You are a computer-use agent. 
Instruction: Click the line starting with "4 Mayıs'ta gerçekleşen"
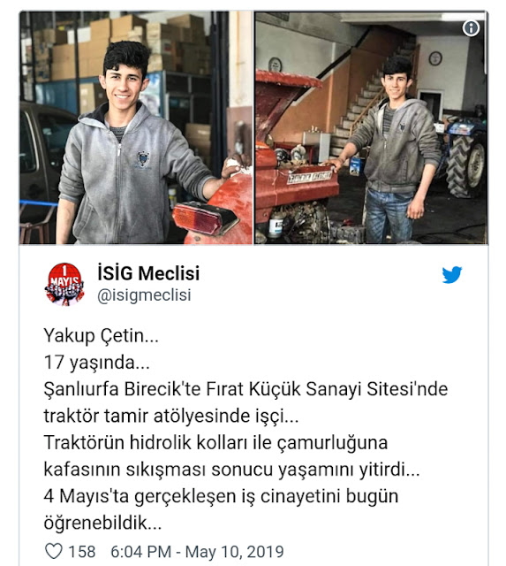point(221,496)
